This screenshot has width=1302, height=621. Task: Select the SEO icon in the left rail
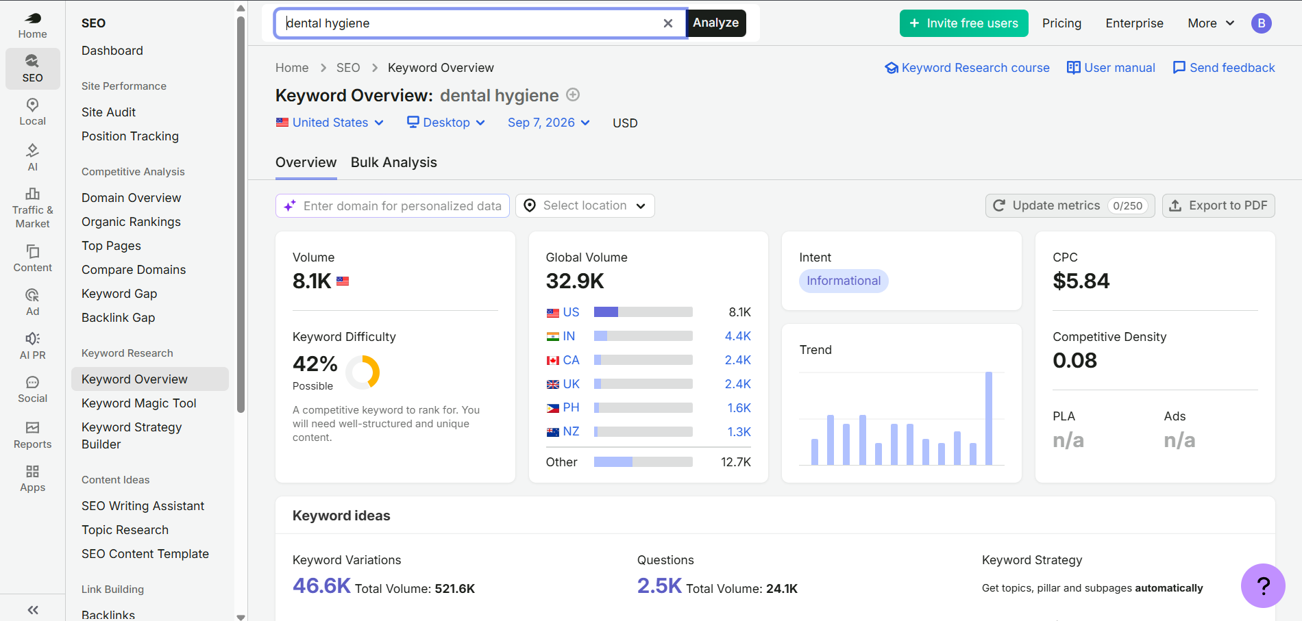(32, 68)
